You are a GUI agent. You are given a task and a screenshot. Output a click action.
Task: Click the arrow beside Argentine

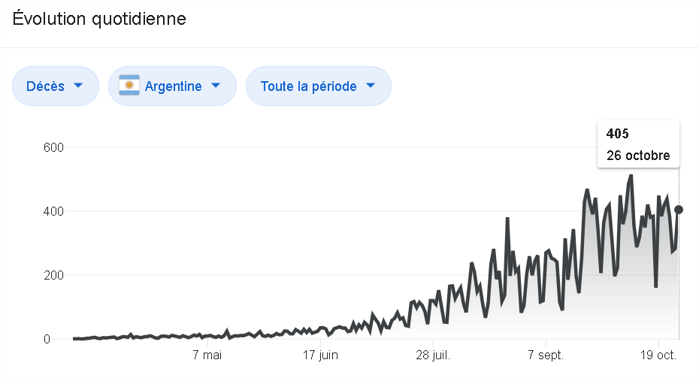tap(216, 86)
